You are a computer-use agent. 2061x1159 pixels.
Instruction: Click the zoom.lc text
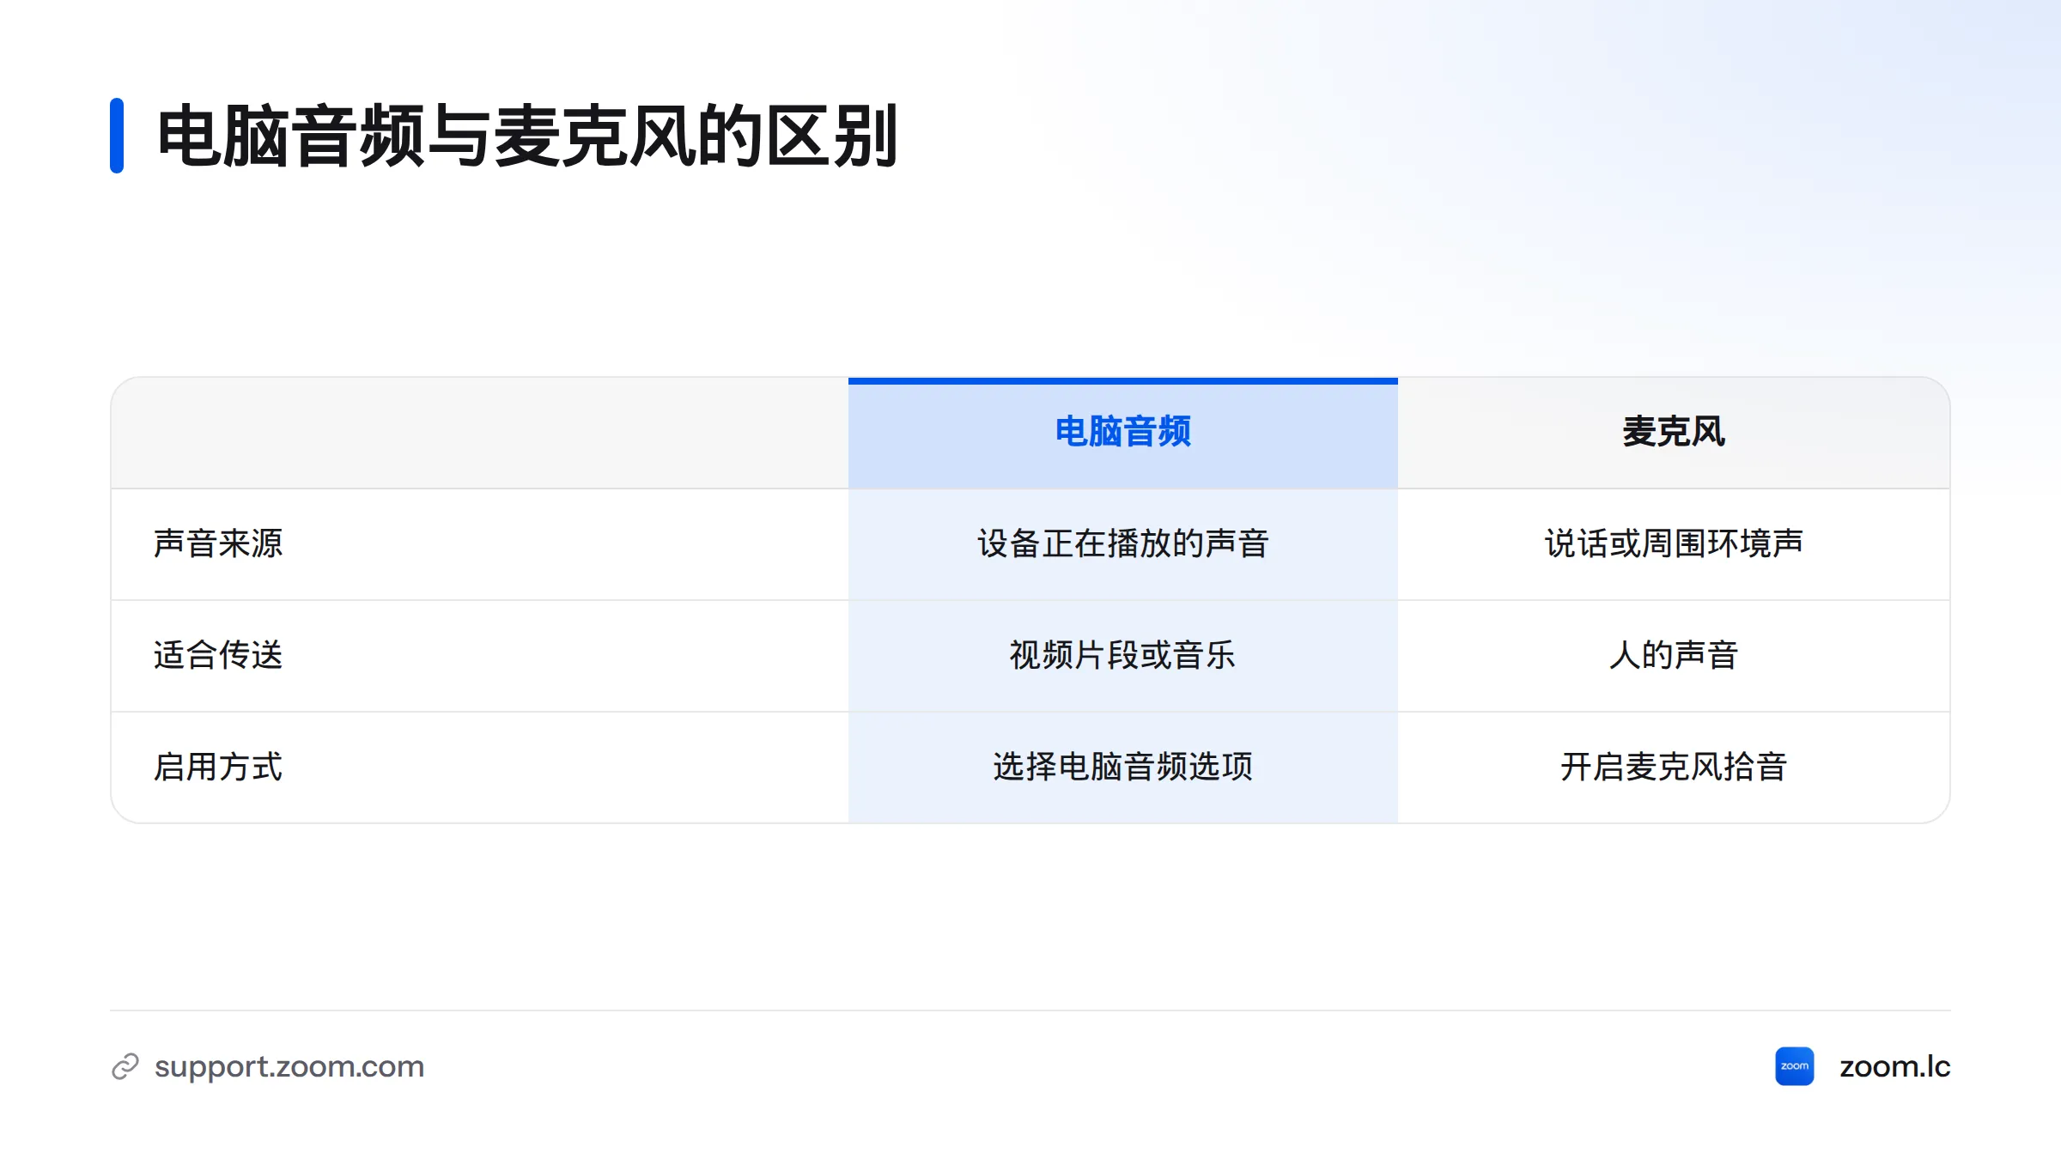coord(1894,1066)
